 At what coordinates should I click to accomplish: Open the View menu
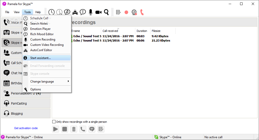coord(16,12)
